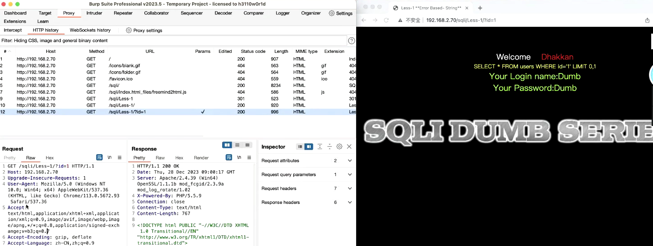This screenshot has width=653, height=246.
Task: Dock Inspector to the right layout icon
Action: point(309,147)
